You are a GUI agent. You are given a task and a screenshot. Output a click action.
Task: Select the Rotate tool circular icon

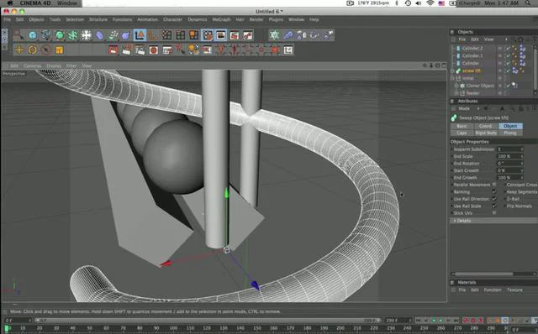(32, 50)
